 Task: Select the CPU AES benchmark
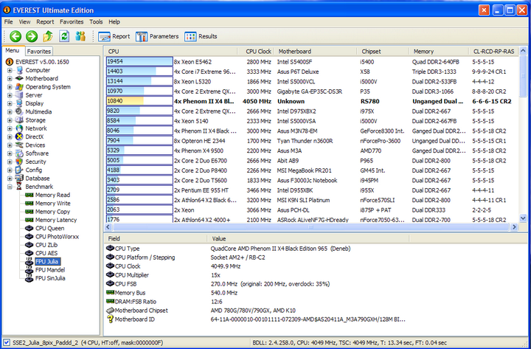pos(46,253)
